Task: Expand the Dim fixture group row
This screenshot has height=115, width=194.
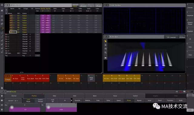Action: pyautogui.click(x=6, y=53)
